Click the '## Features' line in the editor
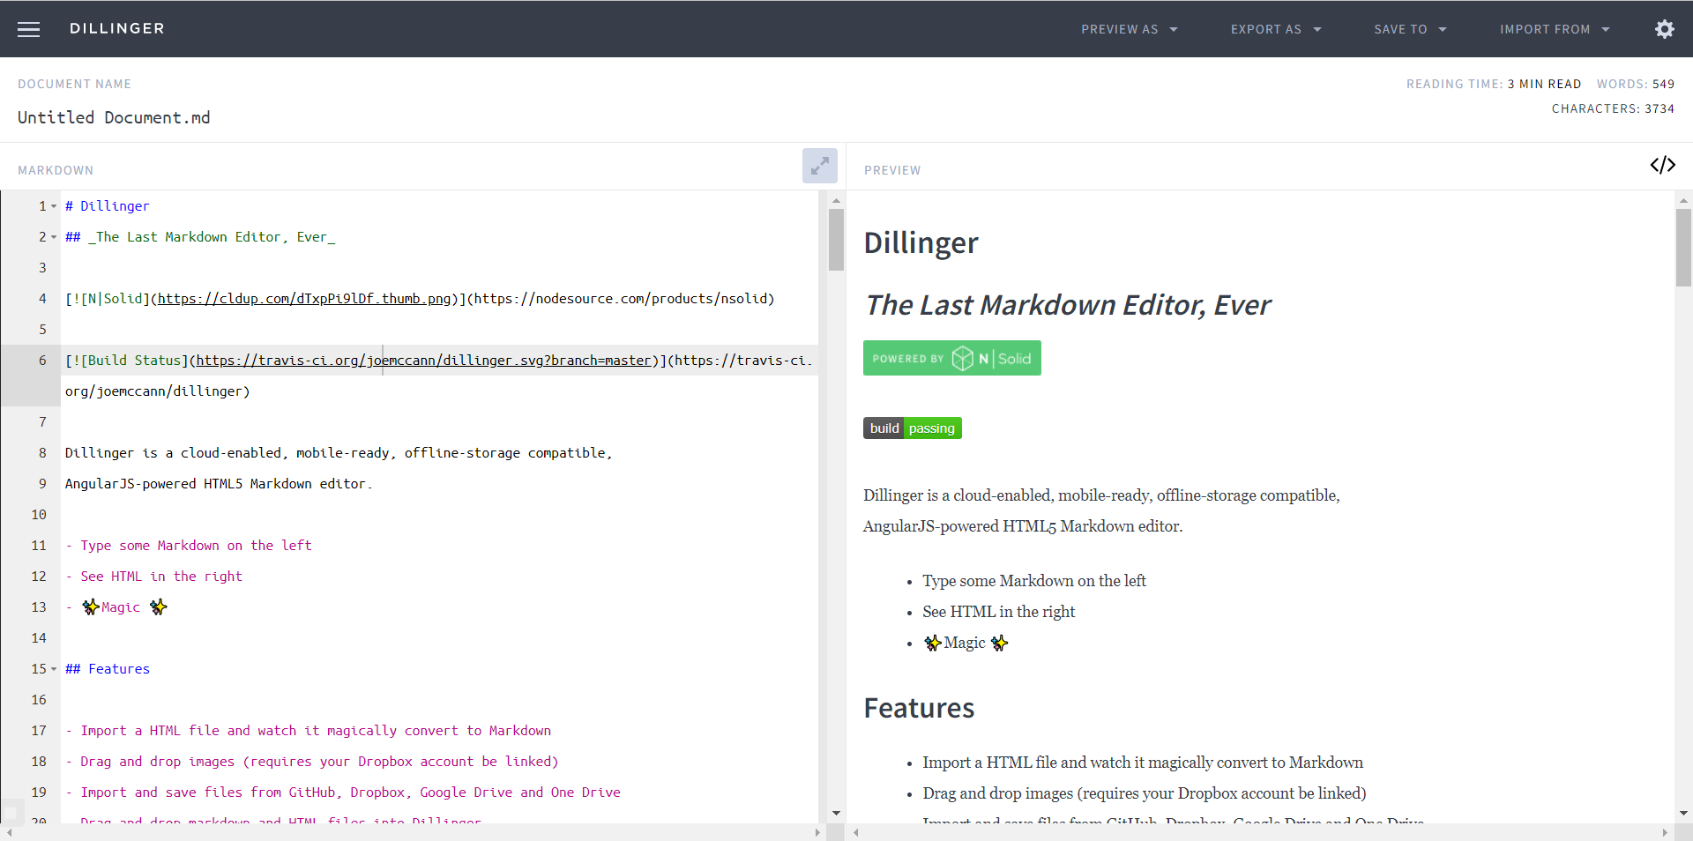 coord(108,669)
